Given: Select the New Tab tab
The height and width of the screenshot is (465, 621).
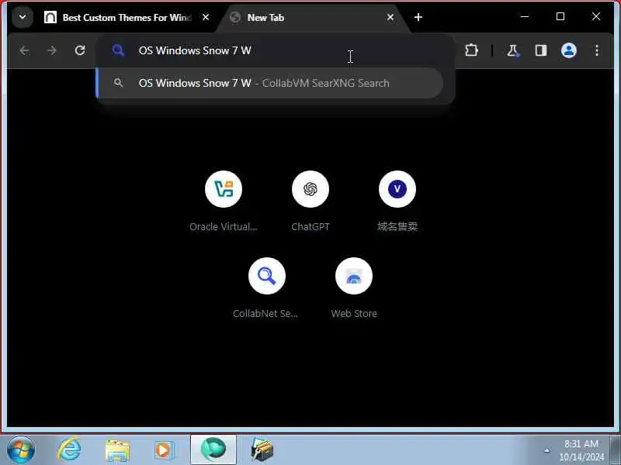Looking at the screenshot, I should click(x=312, y=17).
